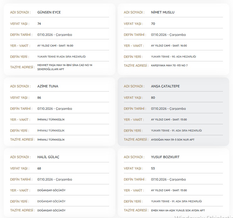Screen dimensions: 233x218
Task: Select the GÜNSEN EYCE name entry
Action: pyautogui.click(x=49, y=12)
